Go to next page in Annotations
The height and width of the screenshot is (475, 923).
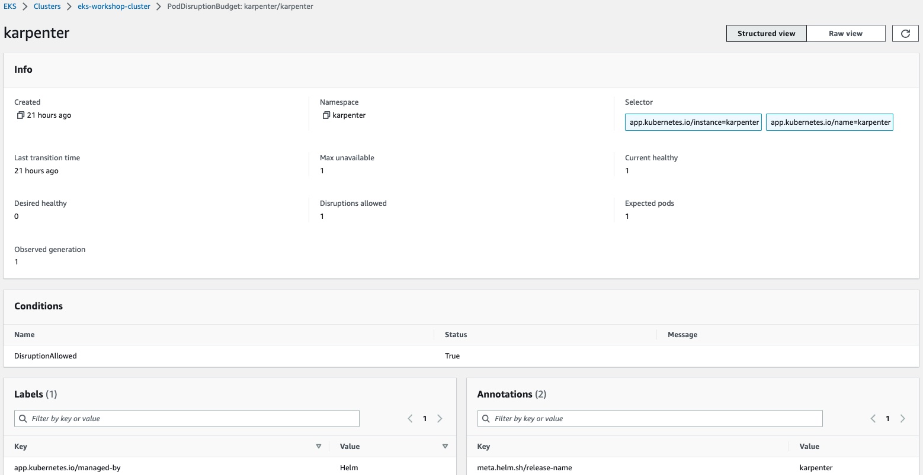pyautogui.click(x=902, y=419)
